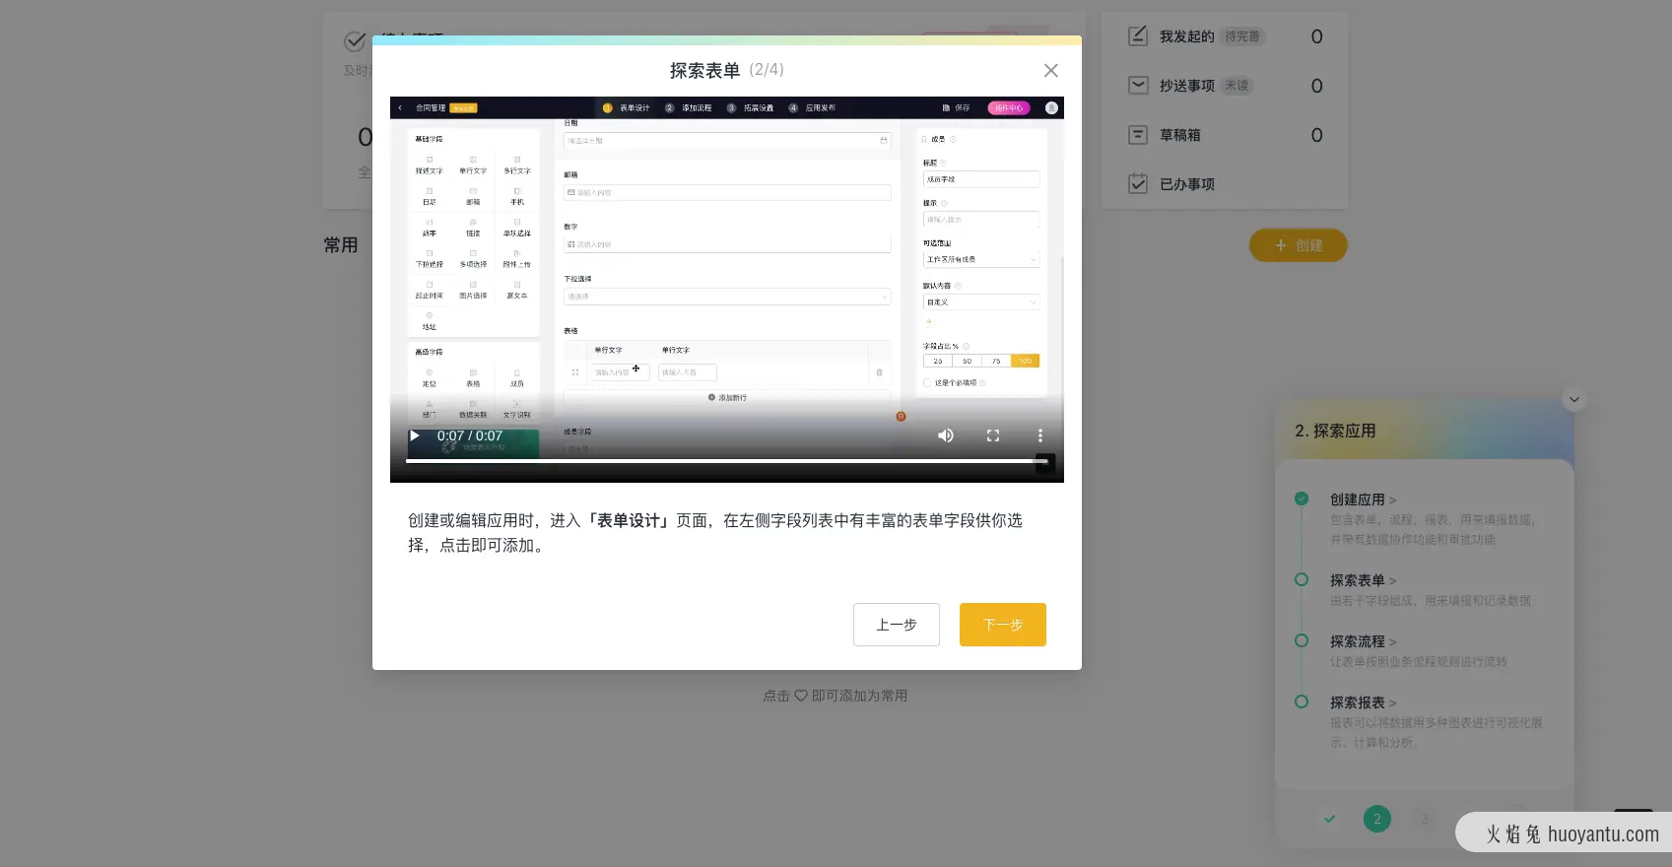Viewport: 1672px width, 867px height.
Task: Collapse the 探索应用 guide panel
Action: pyautogui.click(x=1574, y=399)
